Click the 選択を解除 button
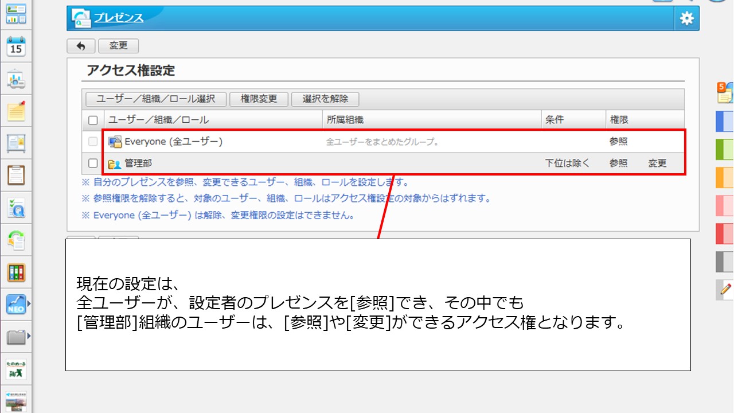The width and height of the screenshot is (734, 413). pos(325,99)
